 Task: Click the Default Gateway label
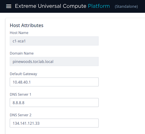click(x=23, y=74)
